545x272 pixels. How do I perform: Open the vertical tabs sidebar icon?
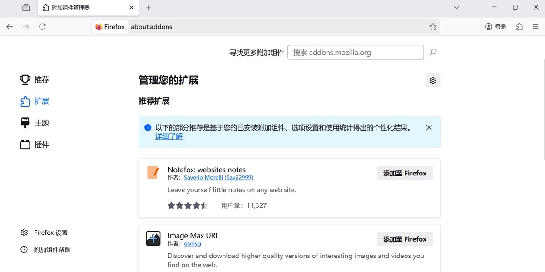click(x=26, y=7)
